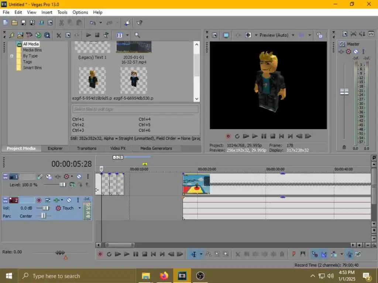Screen dimensions: 378x283
Task: Switch to the Video FX tab
Action: [118, 149]
